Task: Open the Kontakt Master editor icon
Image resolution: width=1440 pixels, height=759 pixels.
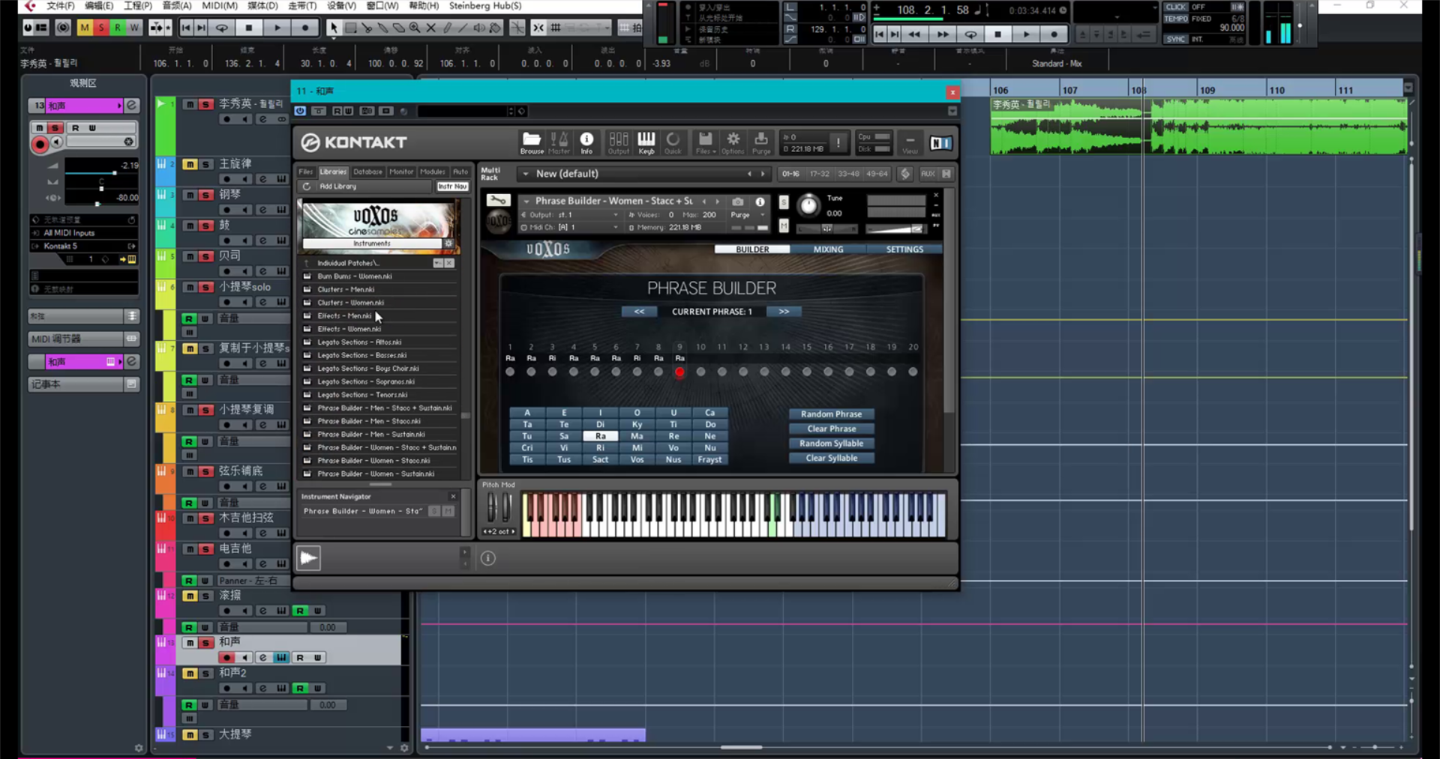Action: (559, 142)
